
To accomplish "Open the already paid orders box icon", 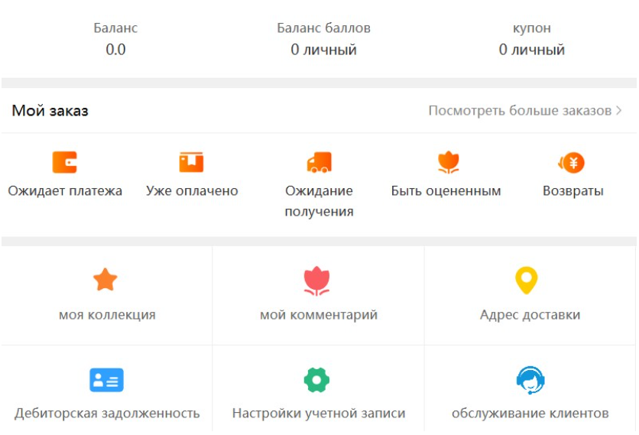I will point(192,162).
